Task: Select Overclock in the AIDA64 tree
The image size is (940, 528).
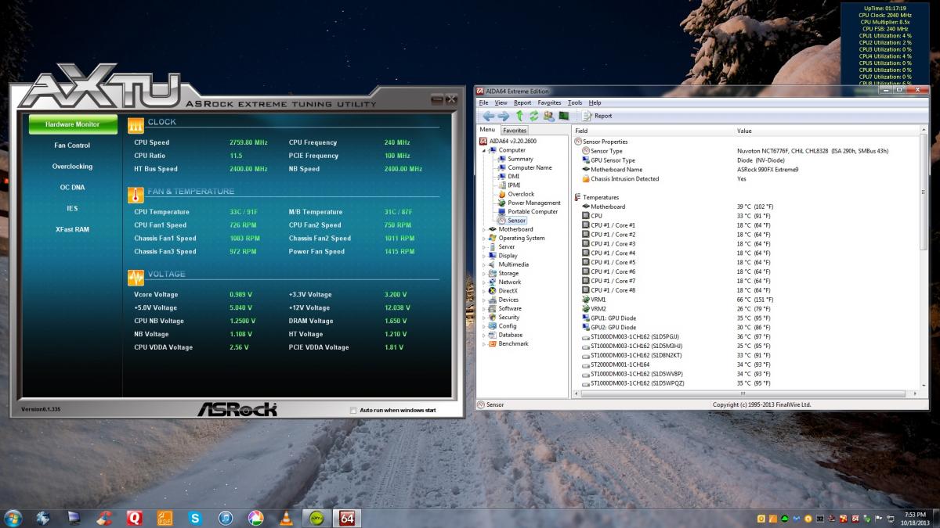Action: click(x=521, y=194)
